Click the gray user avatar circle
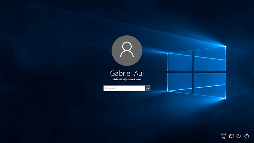Image resolution: width=254 pixels, height=143 pixels. coord(127,50)
